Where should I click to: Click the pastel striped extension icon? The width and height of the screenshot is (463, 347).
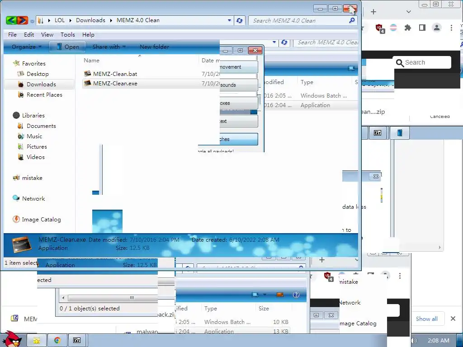click(x=393, y=28)
